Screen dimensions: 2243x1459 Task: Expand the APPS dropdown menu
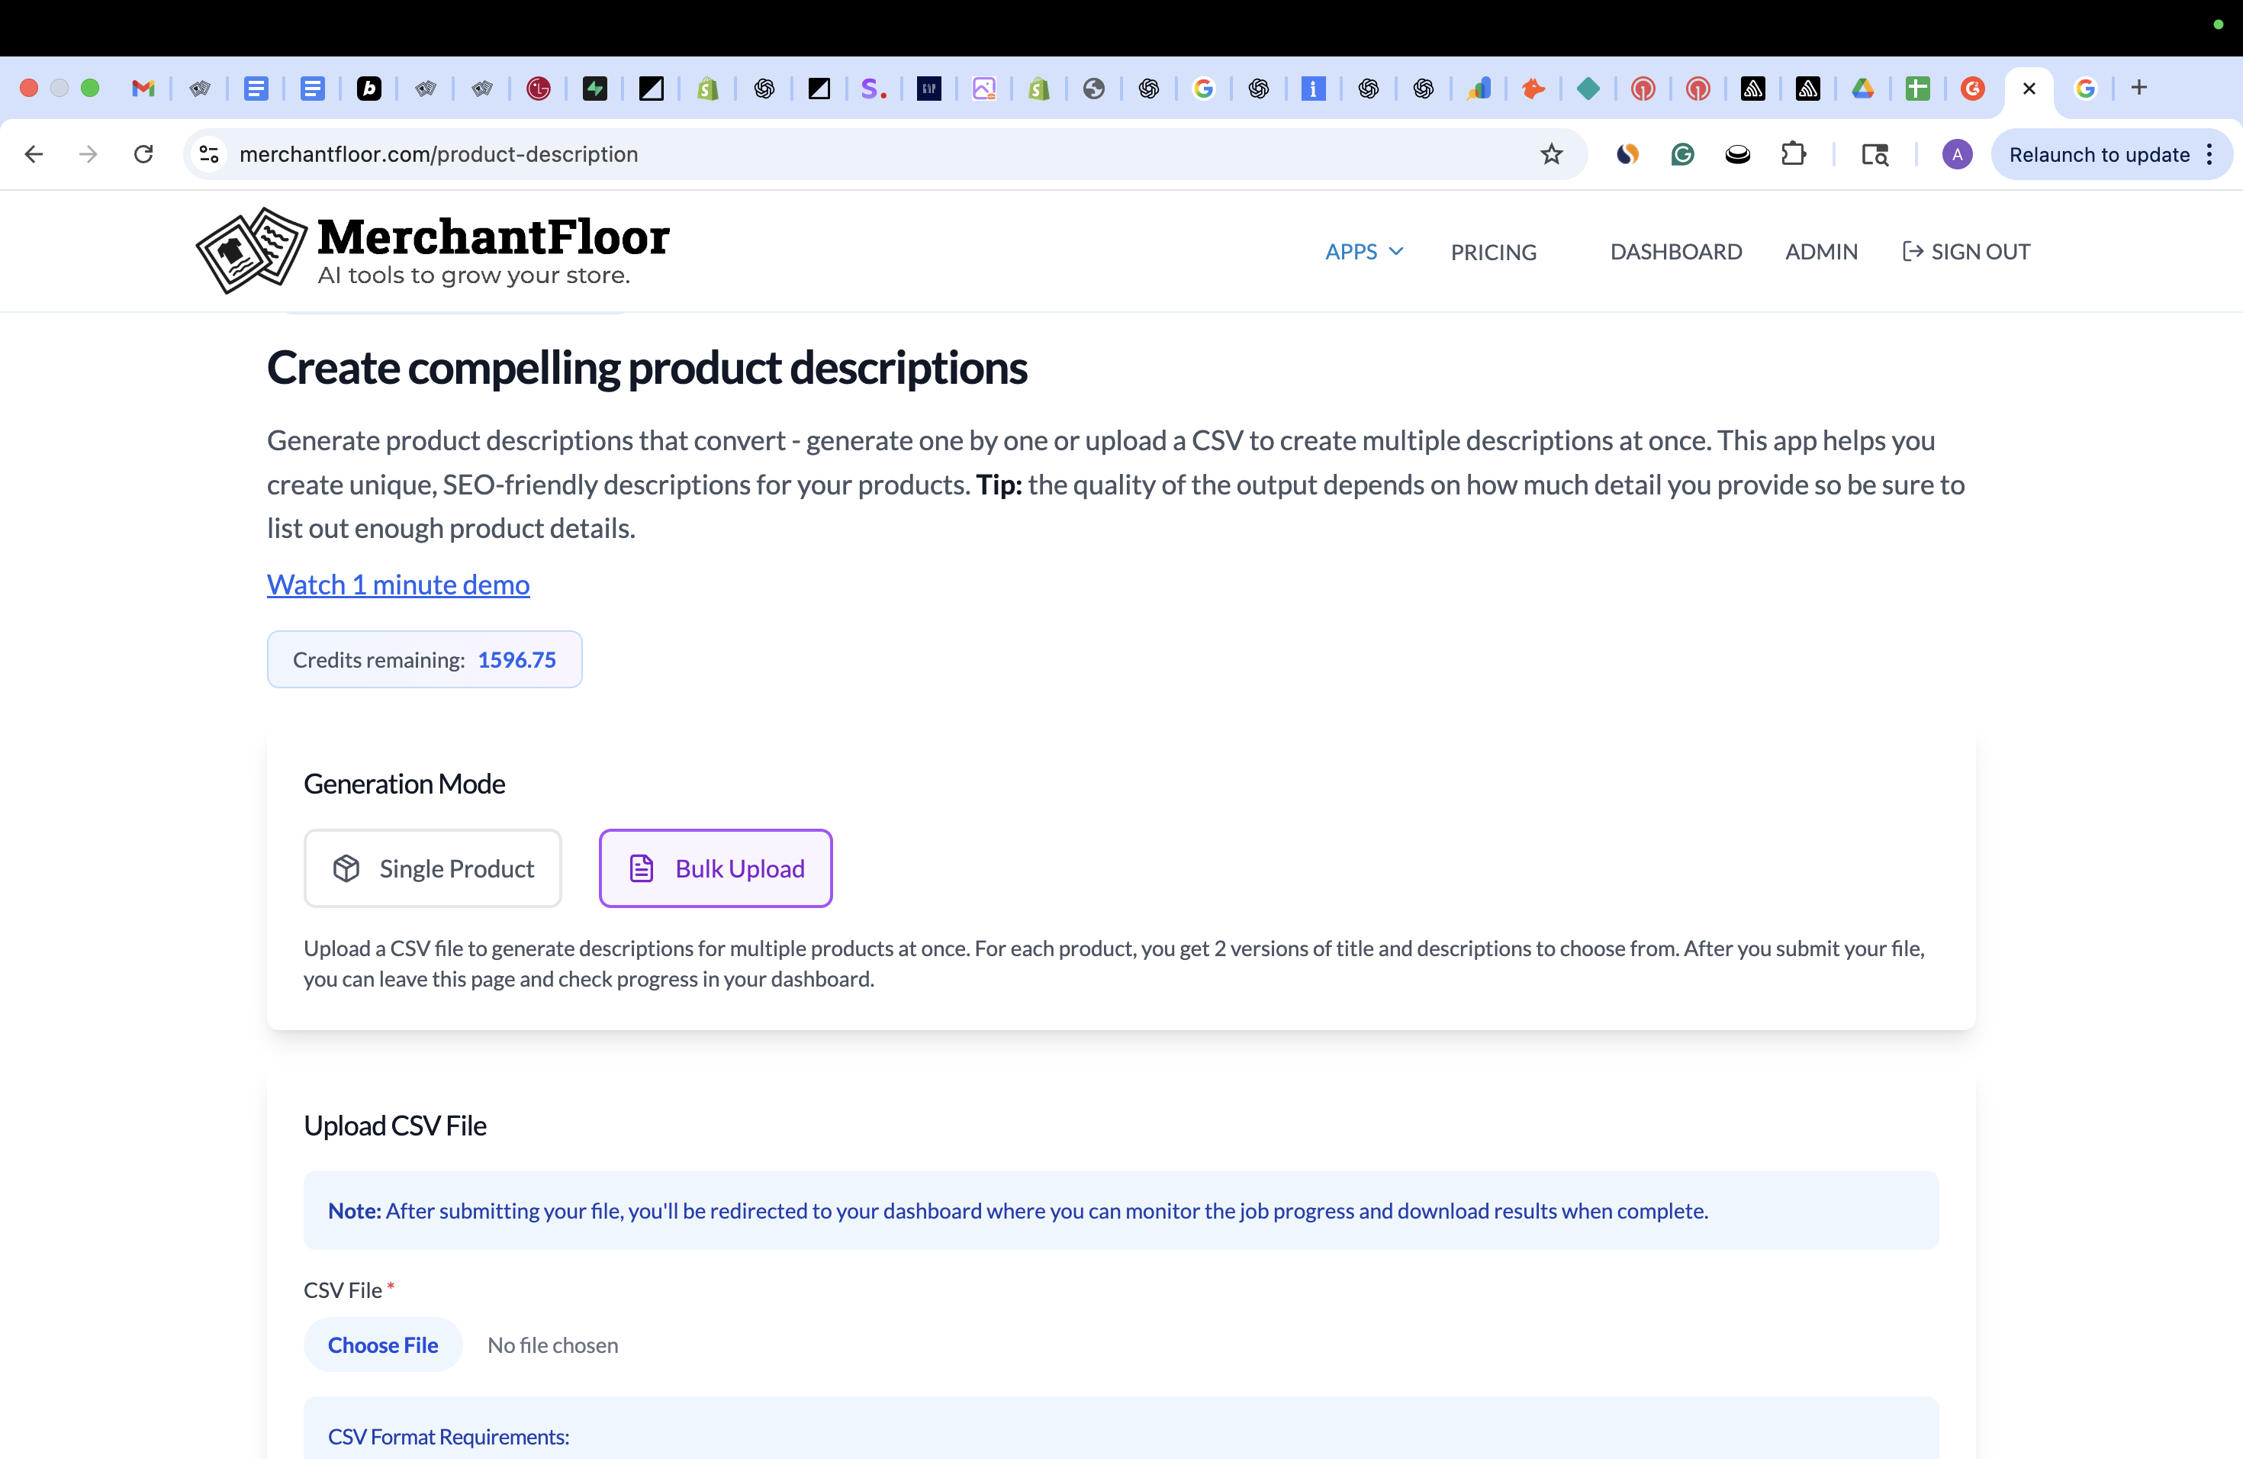coord(1363,252)
